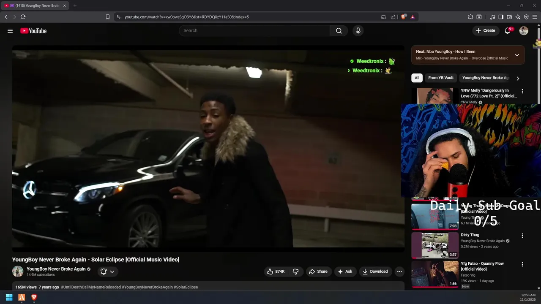Share the video
The image size is (541, 304).
click(318, 271)
